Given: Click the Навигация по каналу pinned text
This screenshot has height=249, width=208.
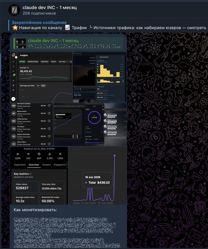Looking at the screenshot, I should [x=40, y=28].
